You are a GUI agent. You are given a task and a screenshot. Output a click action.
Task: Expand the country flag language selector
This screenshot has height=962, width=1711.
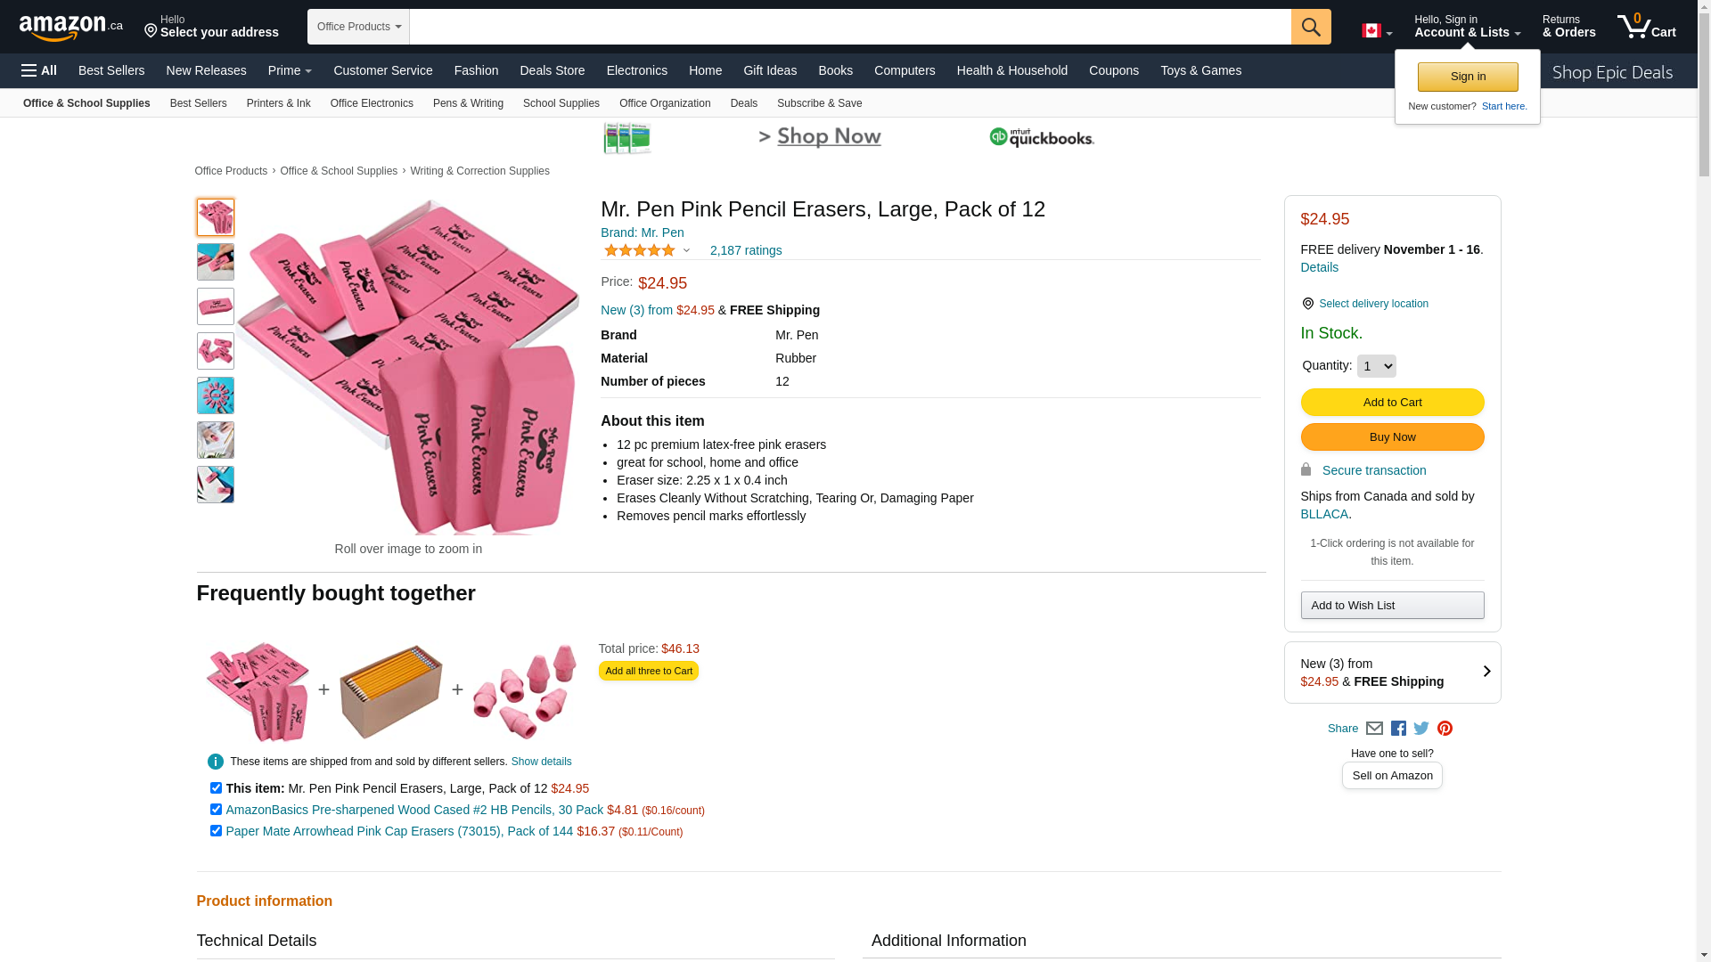point(1376,31)
